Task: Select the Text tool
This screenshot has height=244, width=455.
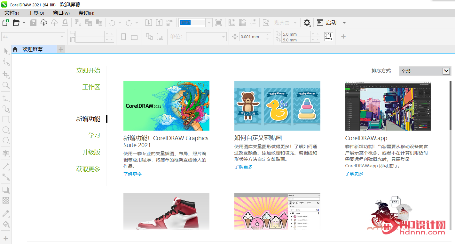Action: tap(6, 154)
